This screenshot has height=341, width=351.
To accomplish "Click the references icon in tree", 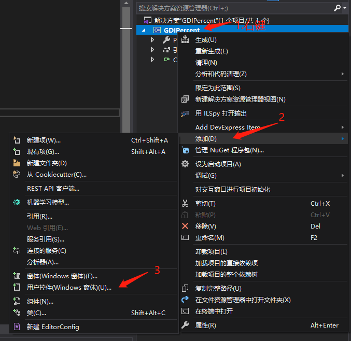I will coord(166,50).
